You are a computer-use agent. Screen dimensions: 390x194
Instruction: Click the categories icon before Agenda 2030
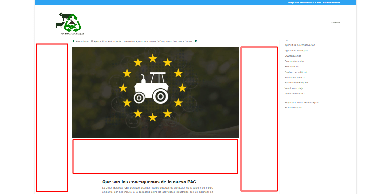[x=92, y=41]
